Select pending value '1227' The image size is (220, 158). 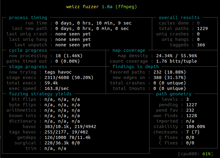[192, 105]
